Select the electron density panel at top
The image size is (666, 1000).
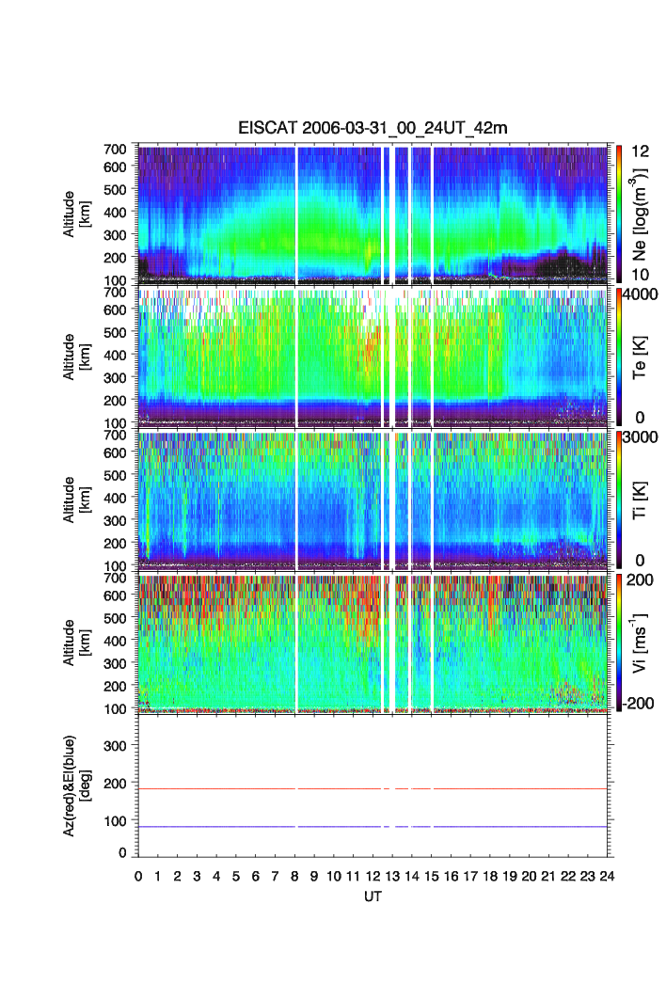click(x=374, y=214)
